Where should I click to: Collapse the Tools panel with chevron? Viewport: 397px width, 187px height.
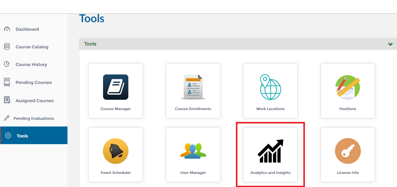(x=390, y=44)
